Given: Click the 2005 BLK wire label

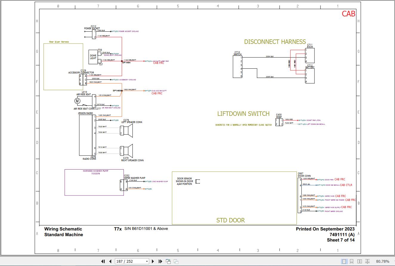Looking at the screenshot, I should [270, 77].
